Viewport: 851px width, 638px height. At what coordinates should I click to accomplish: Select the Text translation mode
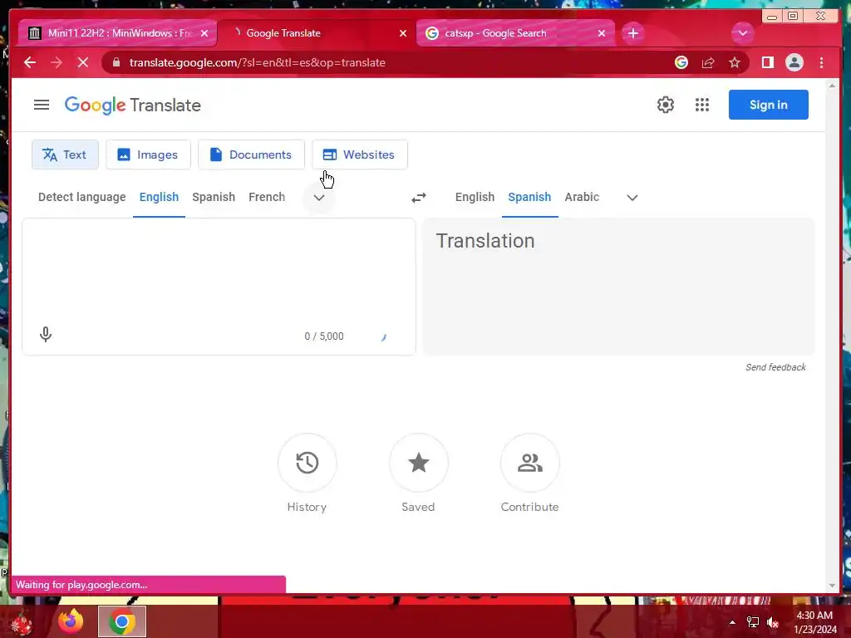[65, 155]
